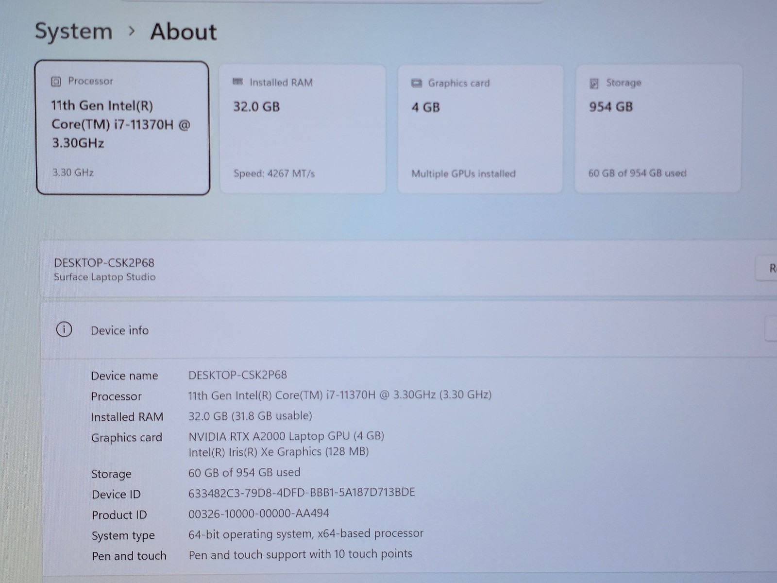This screenshot has height=583, width=777.
Task: Open the Installed RAM summary card
Action: click(x=303, y=129)
